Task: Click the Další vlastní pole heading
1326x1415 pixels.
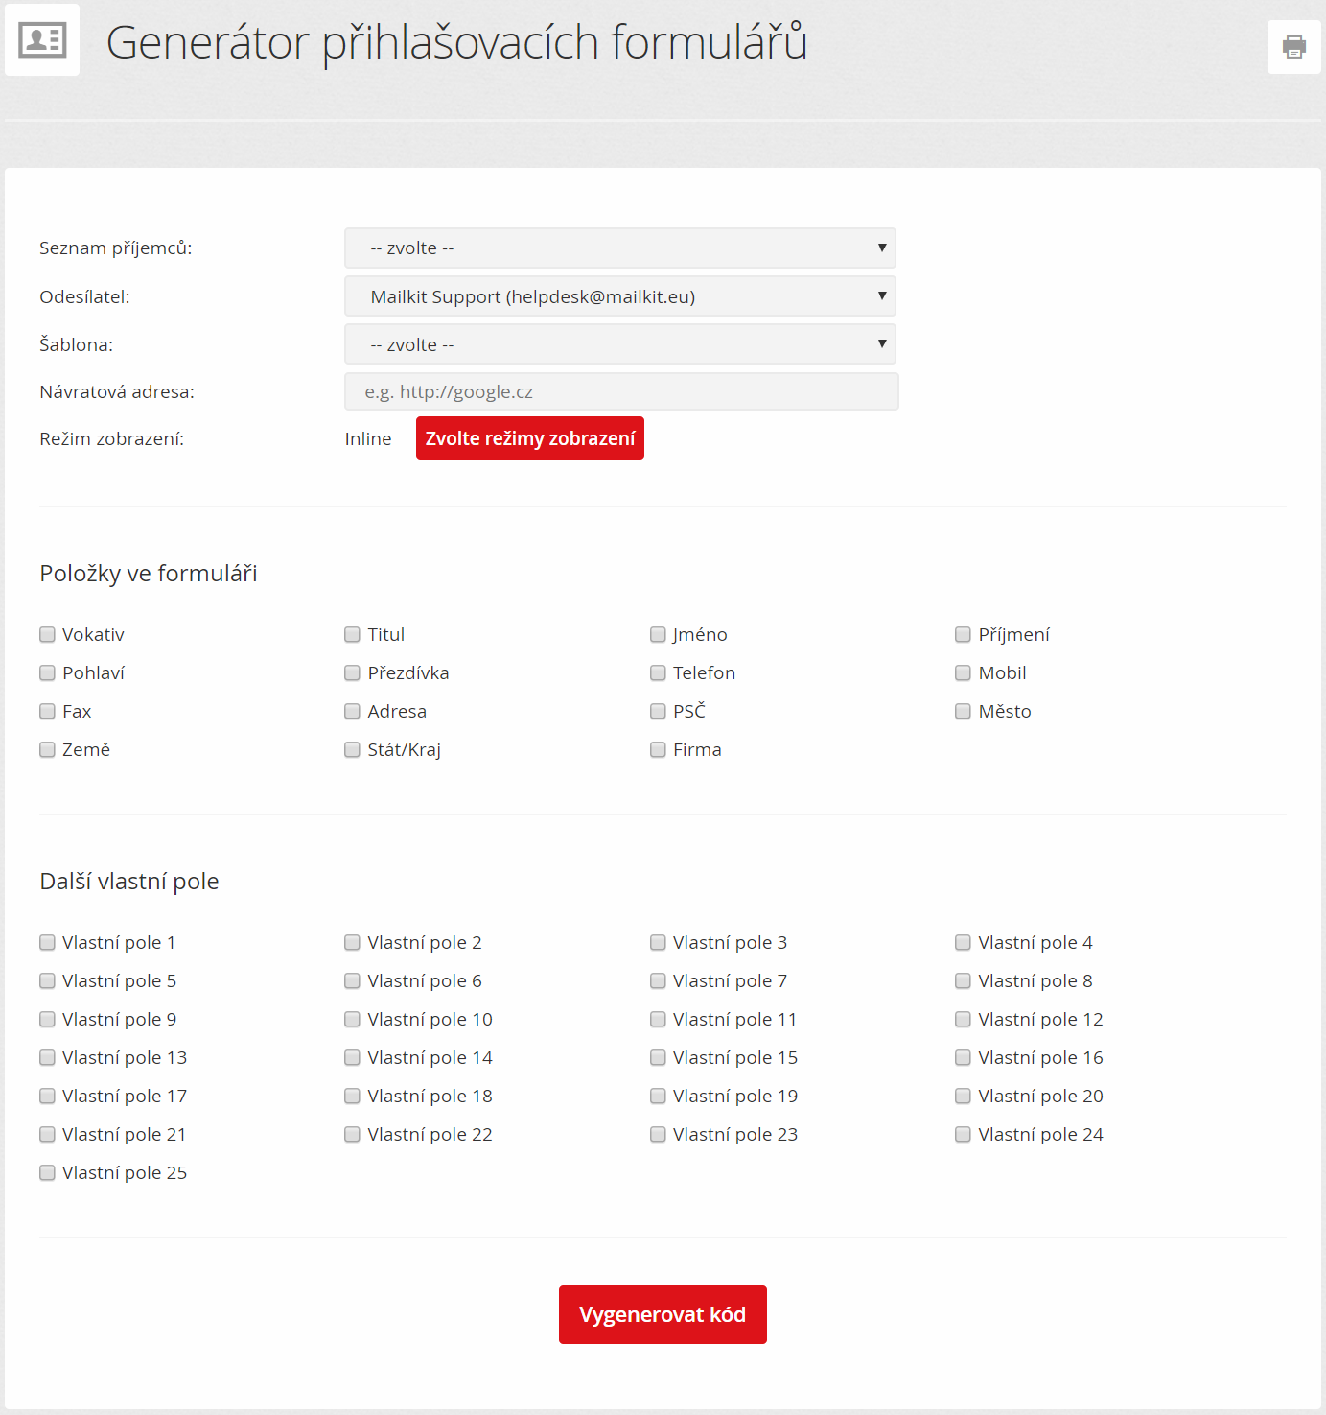Action: point(129,881)
